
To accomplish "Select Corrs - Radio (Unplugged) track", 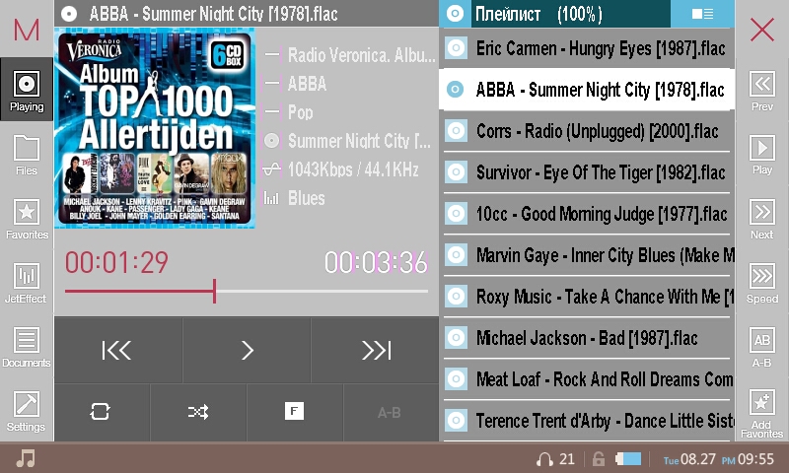I will pyautogui.click(x=587, y=131).
